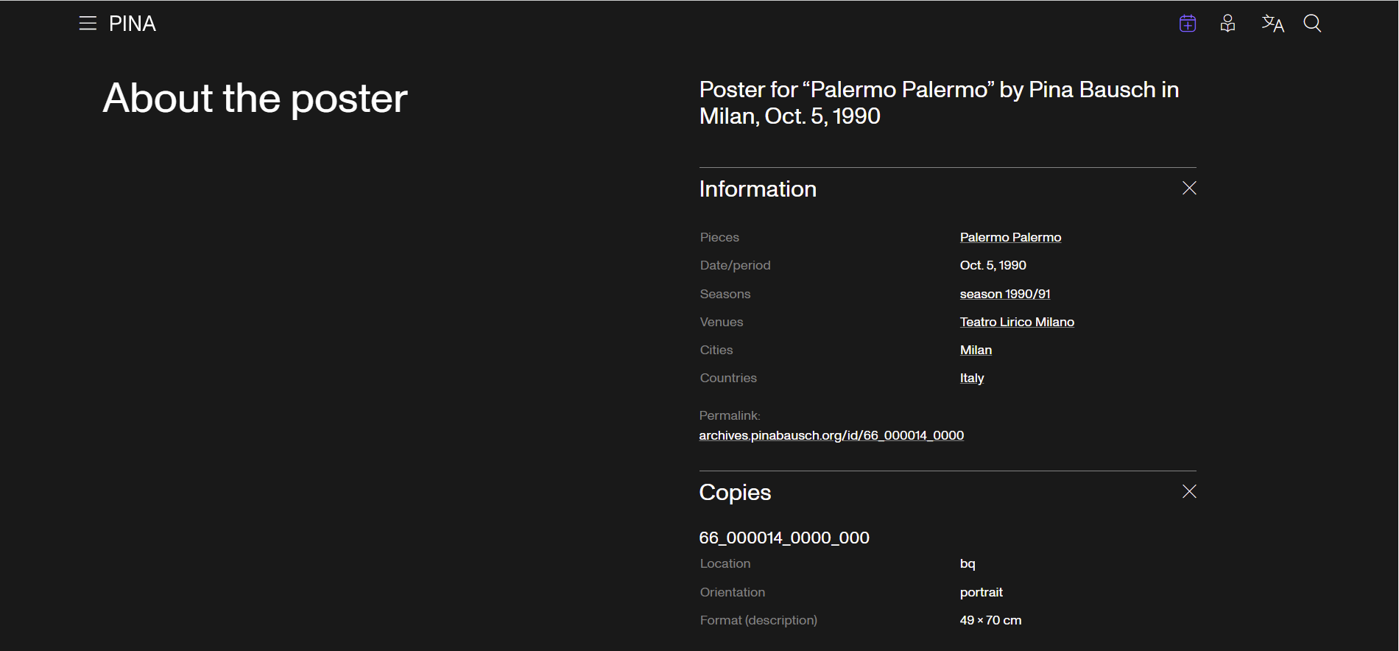Image resolution: width=1399 pixels, height=651 pixels.
Task: Collapse Copies section with its X icon
Action: 1189,492
